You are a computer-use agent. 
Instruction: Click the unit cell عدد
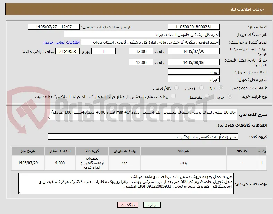click(x=125, y=163)
